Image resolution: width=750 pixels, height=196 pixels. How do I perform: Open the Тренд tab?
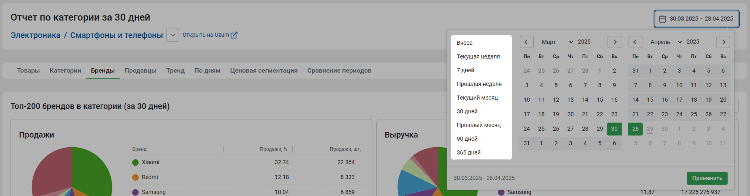pos(175,70)
